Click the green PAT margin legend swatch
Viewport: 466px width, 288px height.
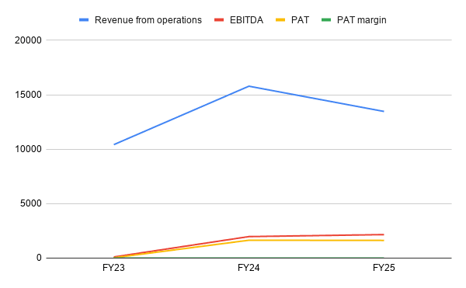click(326, 20)
